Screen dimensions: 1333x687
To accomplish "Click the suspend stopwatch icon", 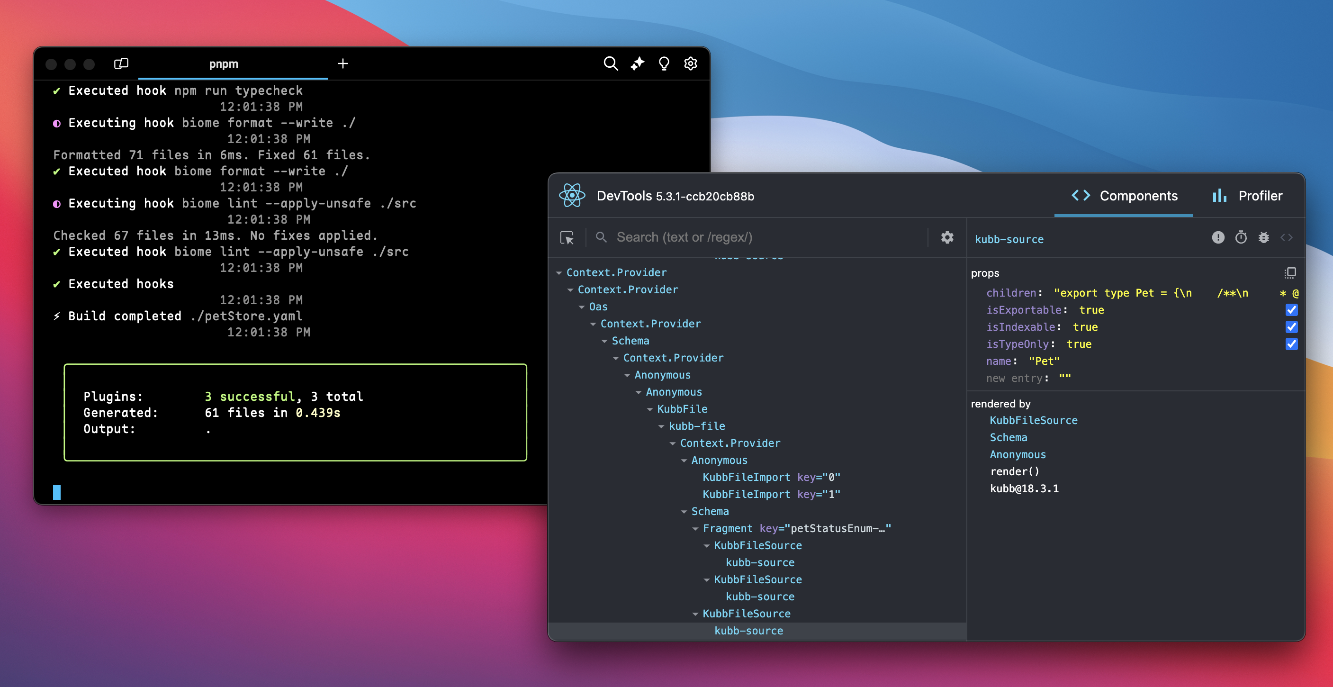I will pos(1241,237).
